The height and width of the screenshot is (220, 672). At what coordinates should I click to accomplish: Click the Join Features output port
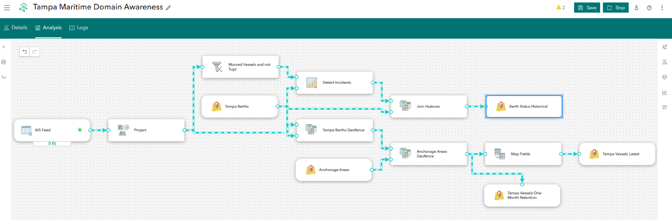click(467, 107)
